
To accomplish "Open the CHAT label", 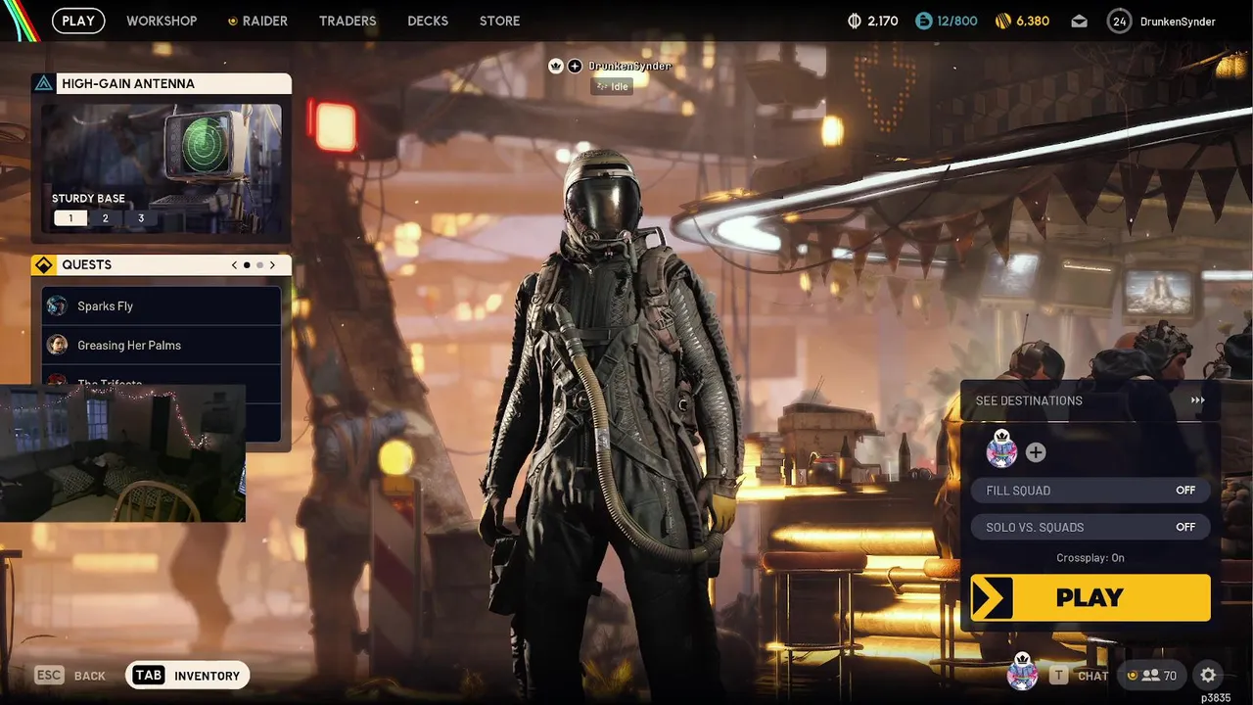I will [1093, 676].
